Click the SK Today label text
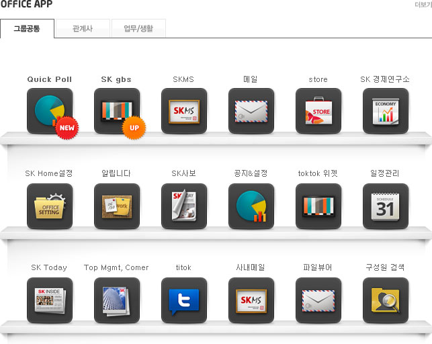The height and width of the screenshot is (344, 432). [49, 267]
